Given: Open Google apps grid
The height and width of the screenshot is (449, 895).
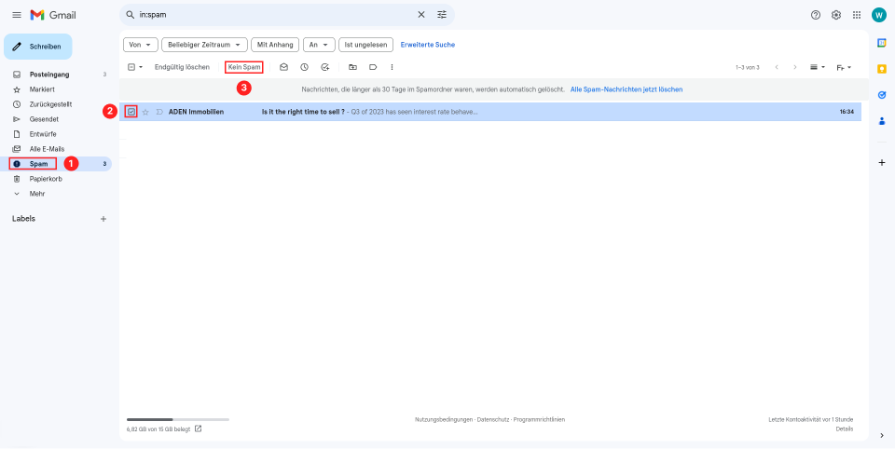Looking at the screenshot, I should (x=857, y=15).
